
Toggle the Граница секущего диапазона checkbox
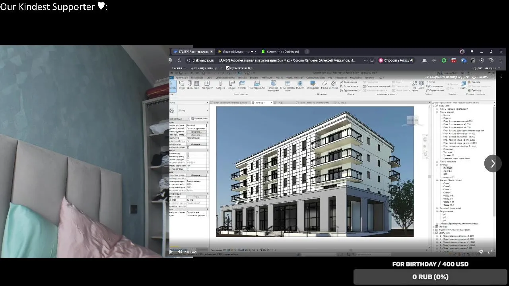[x=188, y=160]
